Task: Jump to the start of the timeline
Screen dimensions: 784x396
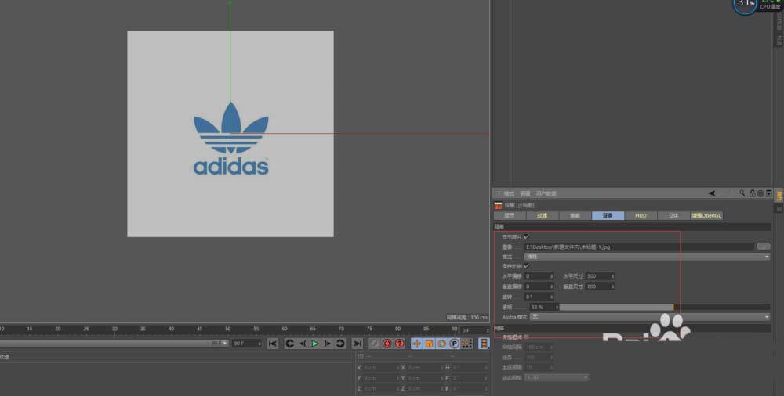Action: pos(272,344)
